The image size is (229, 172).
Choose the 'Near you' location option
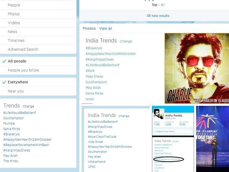coord(38,91)
